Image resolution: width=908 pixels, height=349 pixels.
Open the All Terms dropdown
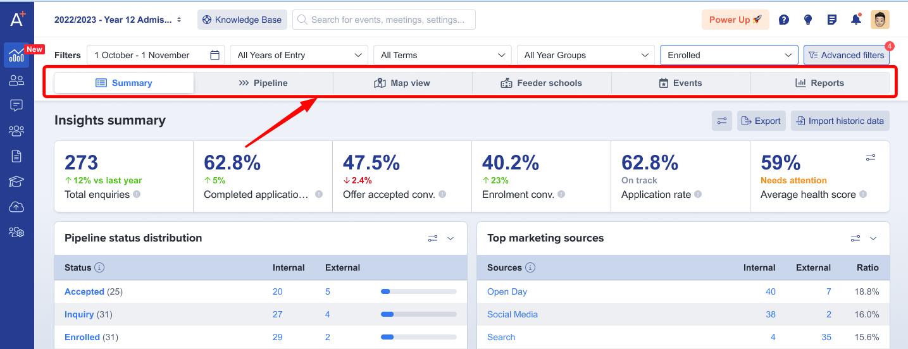442,56
